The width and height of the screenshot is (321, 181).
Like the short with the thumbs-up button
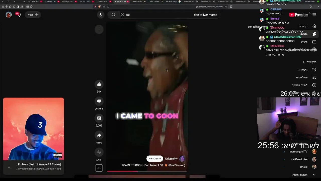click(99, 84)
